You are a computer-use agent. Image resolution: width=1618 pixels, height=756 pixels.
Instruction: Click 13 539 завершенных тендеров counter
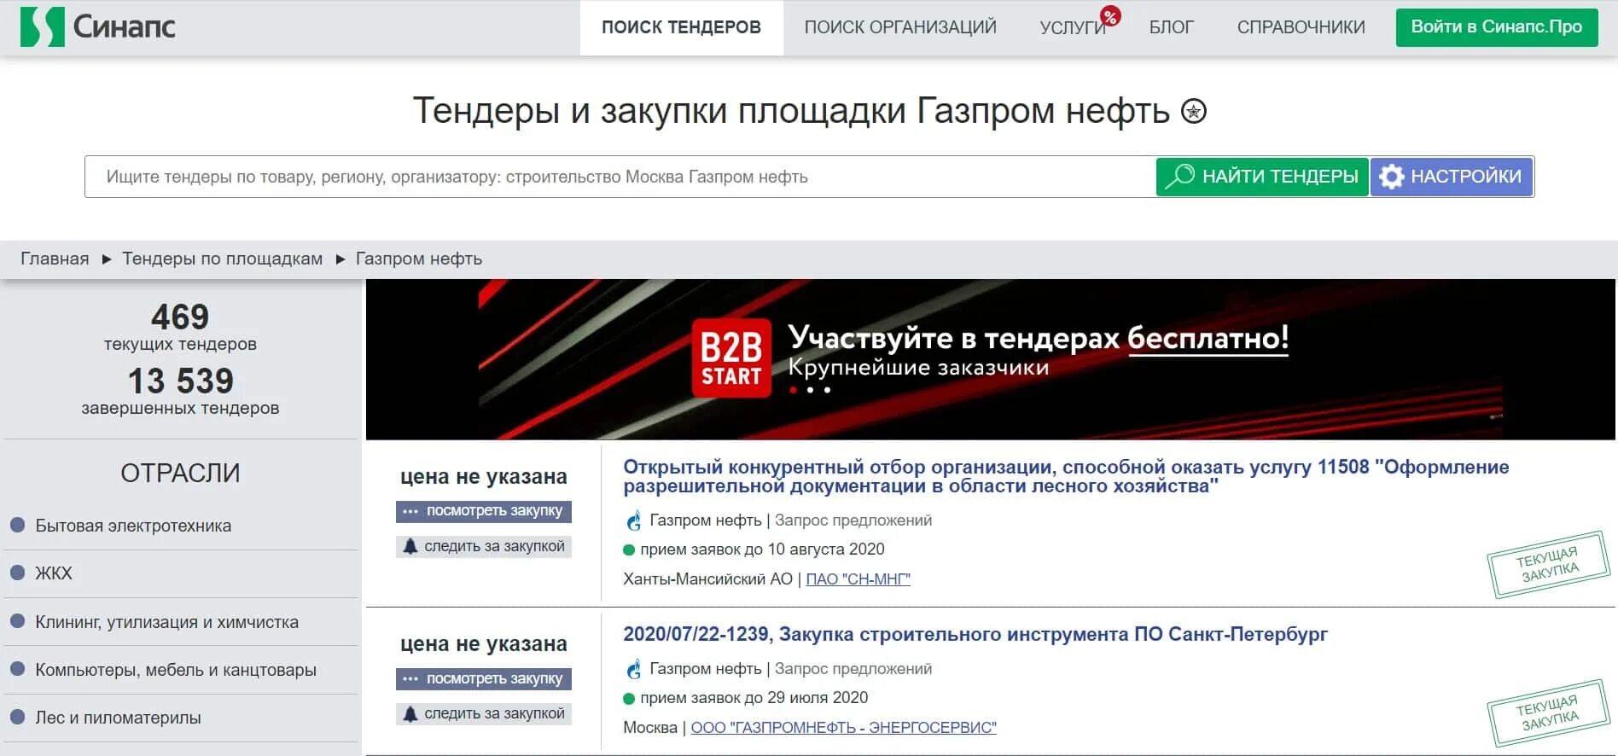(180, 391)
